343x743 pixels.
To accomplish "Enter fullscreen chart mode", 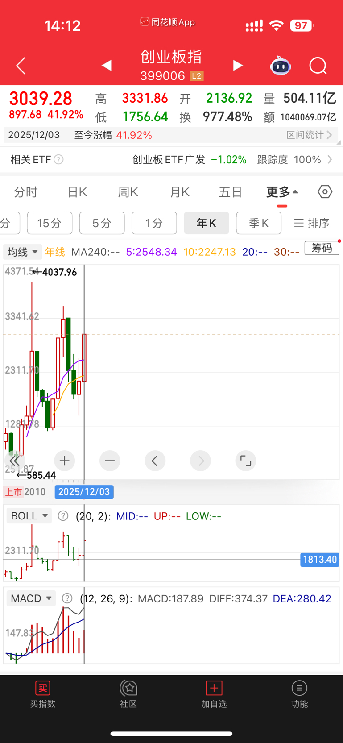I will [x=246, y=461].
